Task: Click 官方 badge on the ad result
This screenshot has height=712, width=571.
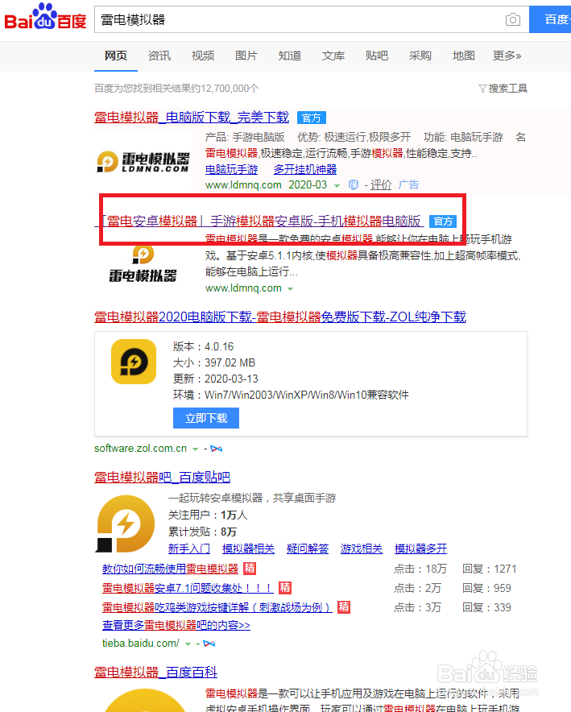Action: click(312, 118)
